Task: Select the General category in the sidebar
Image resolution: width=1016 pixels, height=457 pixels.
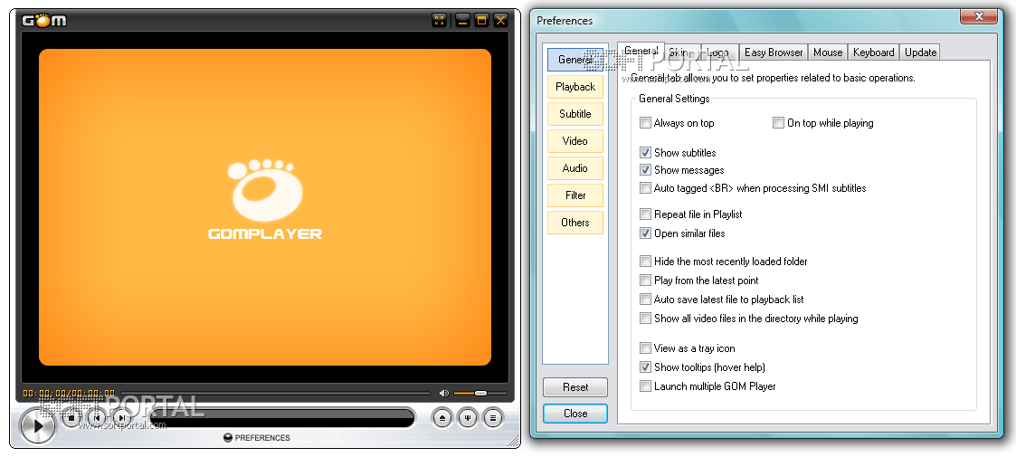Action: [x=574, y=60]
